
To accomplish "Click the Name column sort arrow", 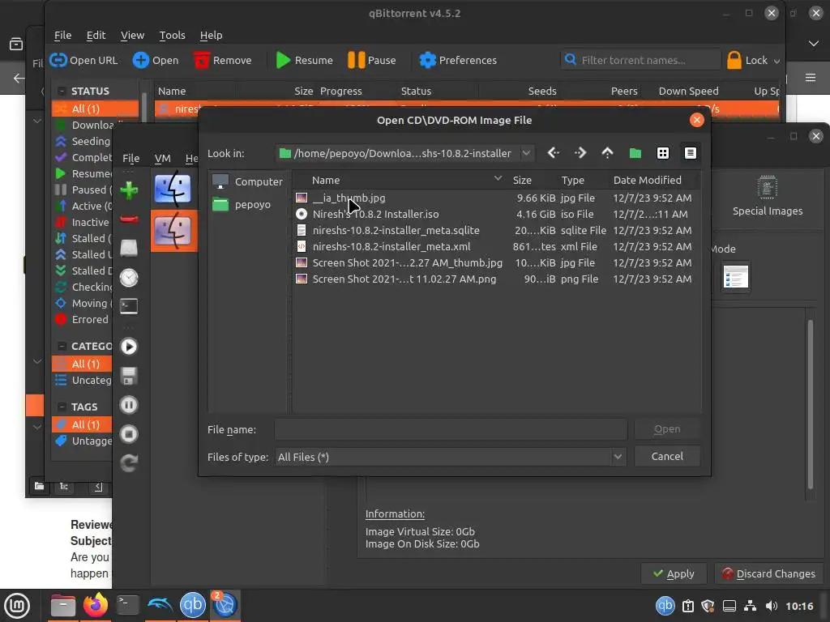I will pyautogui.click(x=498, y=179).
